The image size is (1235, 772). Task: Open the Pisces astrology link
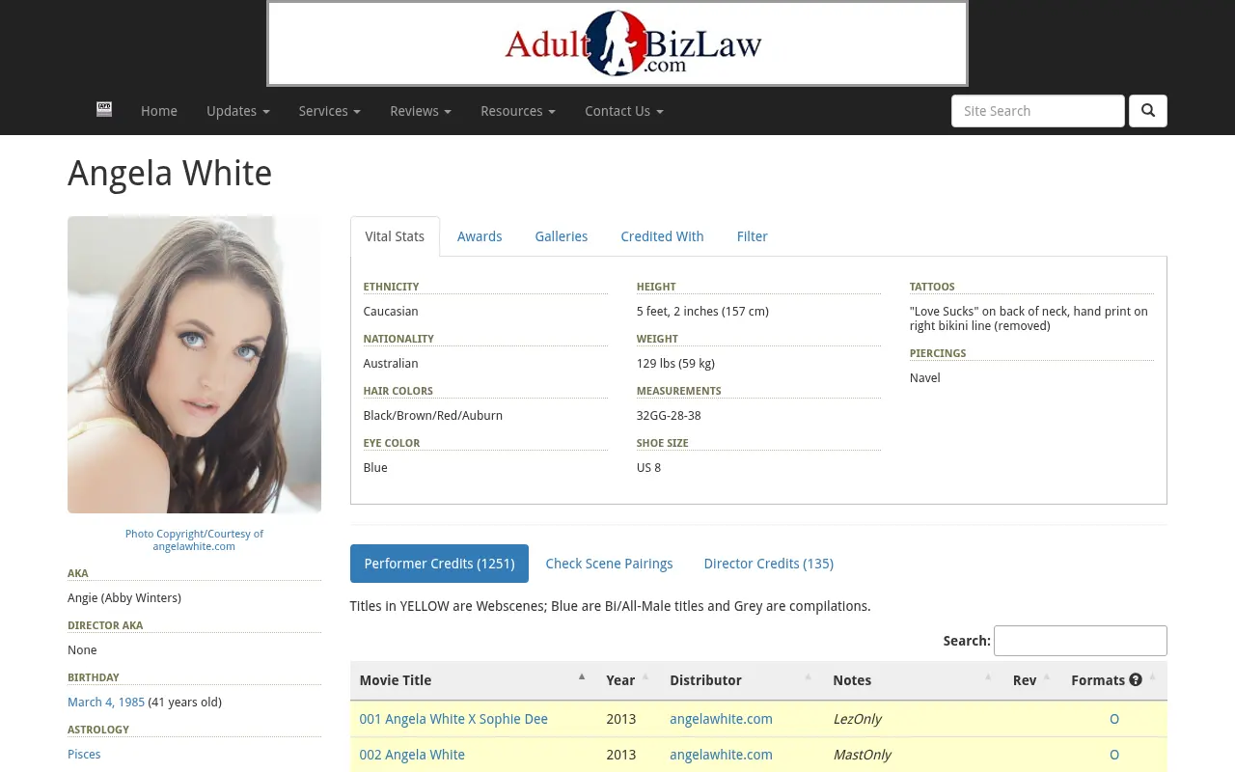(84, 755)
